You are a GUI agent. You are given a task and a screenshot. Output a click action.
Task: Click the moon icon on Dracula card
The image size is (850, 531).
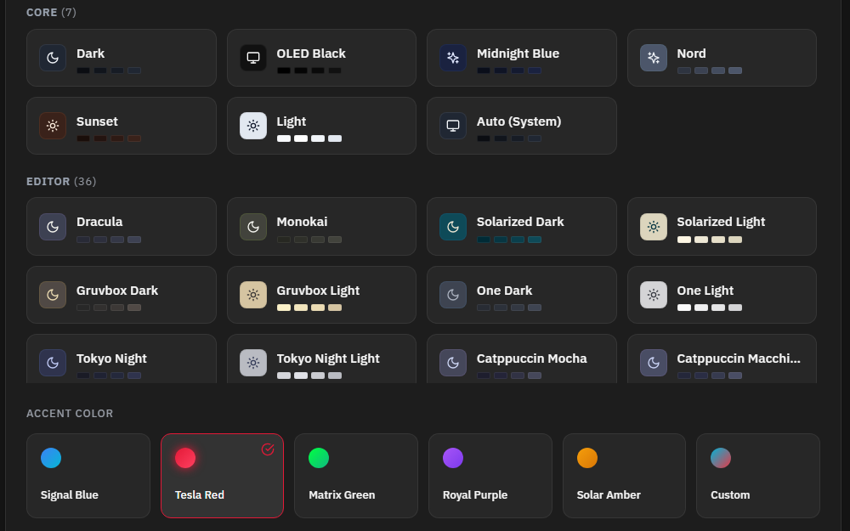click(53, 227)
